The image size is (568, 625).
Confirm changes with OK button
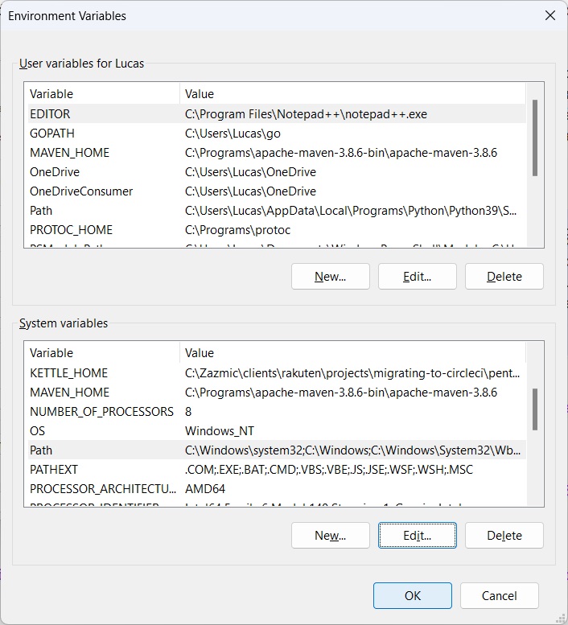tap(412, 595)
